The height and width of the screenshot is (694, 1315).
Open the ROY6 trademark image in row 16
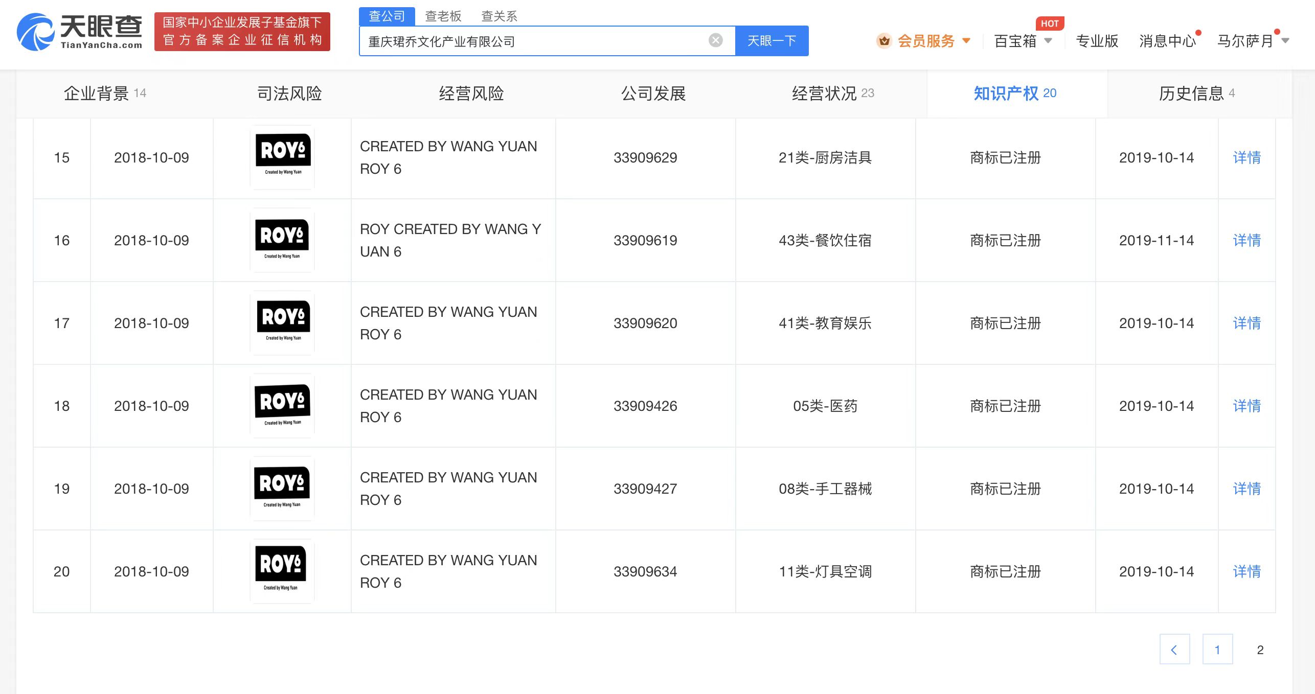(282, 240)
